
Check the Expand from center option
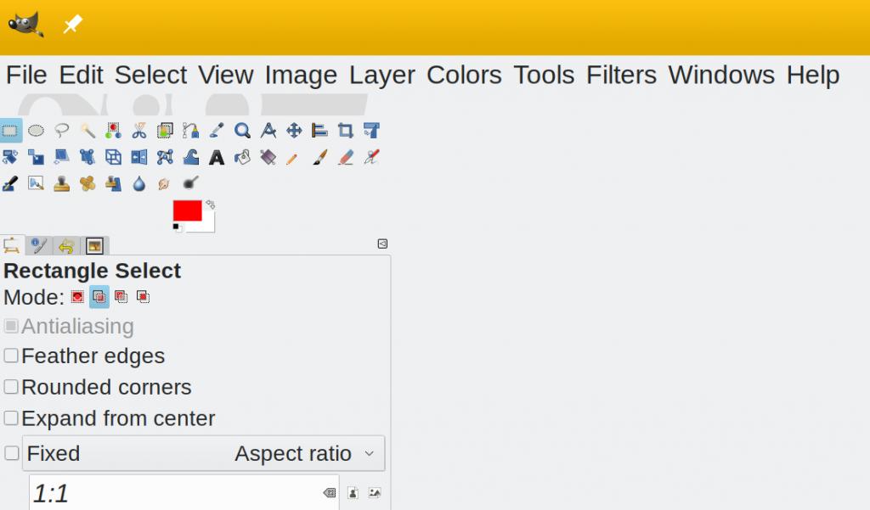11,418
